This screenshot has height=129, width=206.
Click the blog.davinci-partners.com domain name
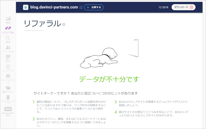[54, 7]
